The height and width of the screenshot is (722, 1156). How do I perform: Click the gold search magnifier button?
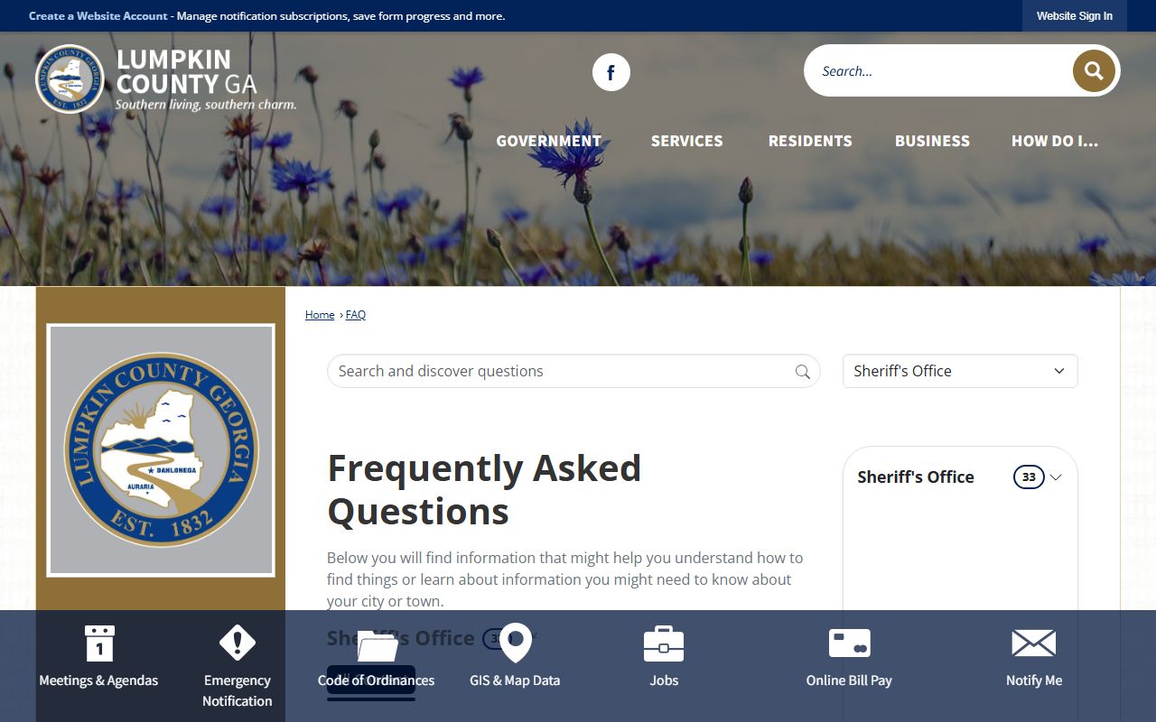click(x=1094, y=71)
